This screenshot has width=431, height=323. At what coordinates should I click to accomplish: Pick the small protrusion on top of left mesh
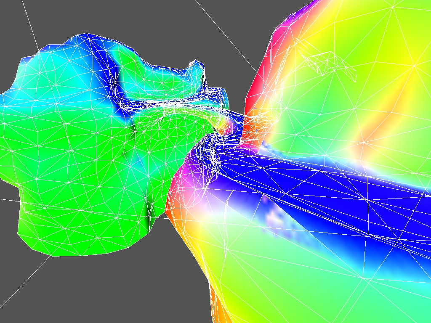coord(196,67)
